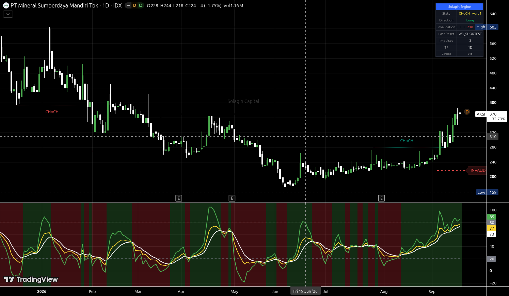Screen dimensions: 509x296
Task: Click the green crescent moon market icon
Action: click(x=141, y=5)
